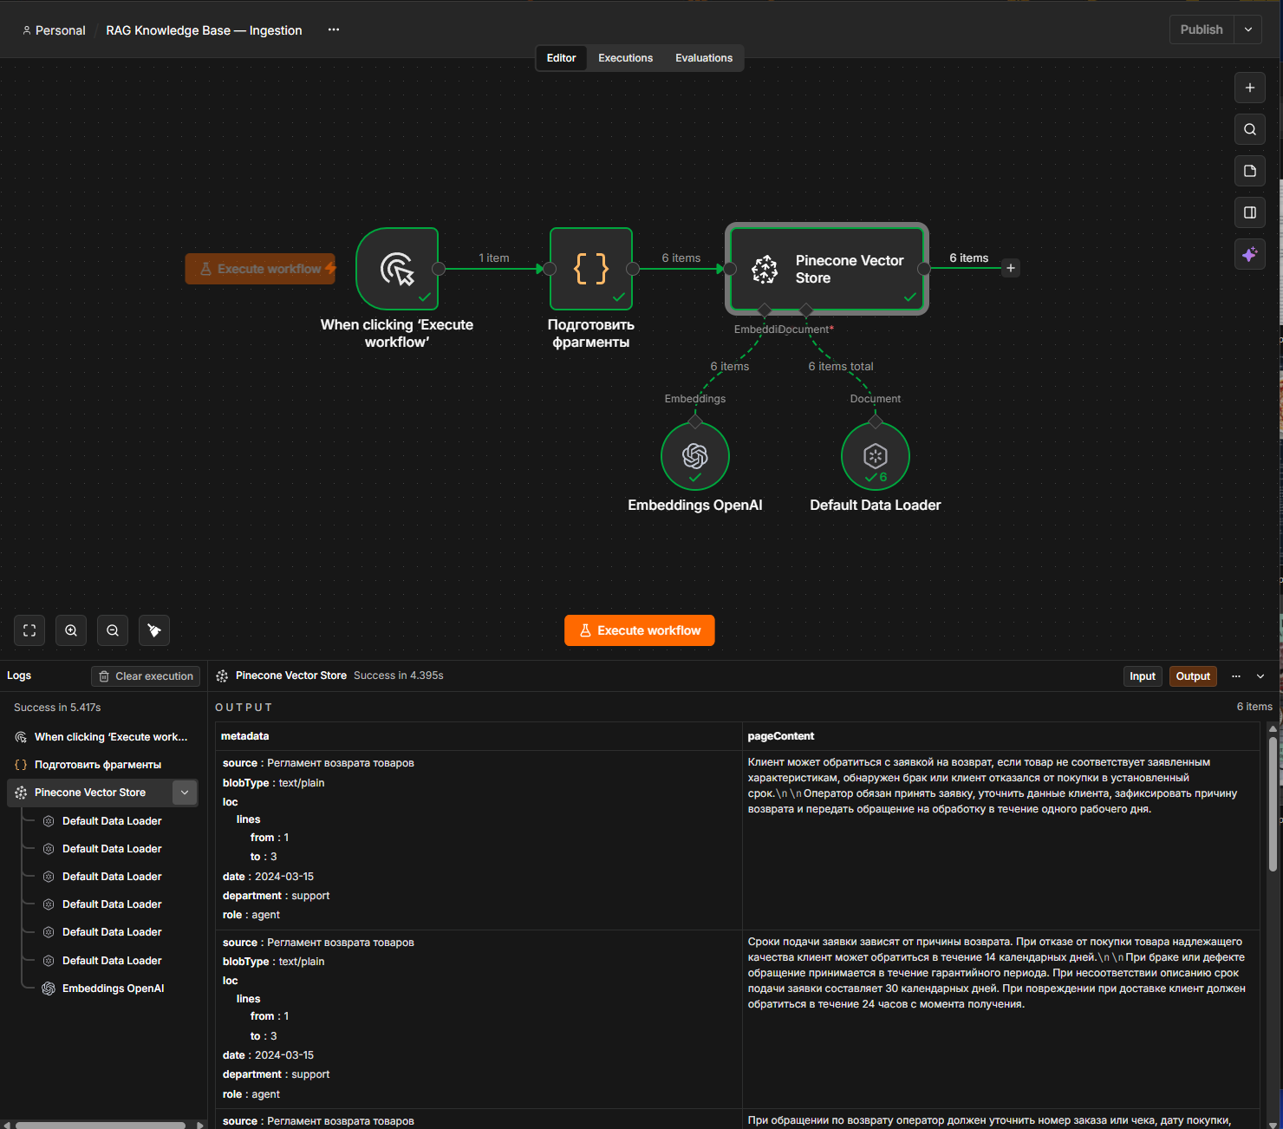
Task: Select Подготовить фрагменты in the logs list
Action: 102,765
